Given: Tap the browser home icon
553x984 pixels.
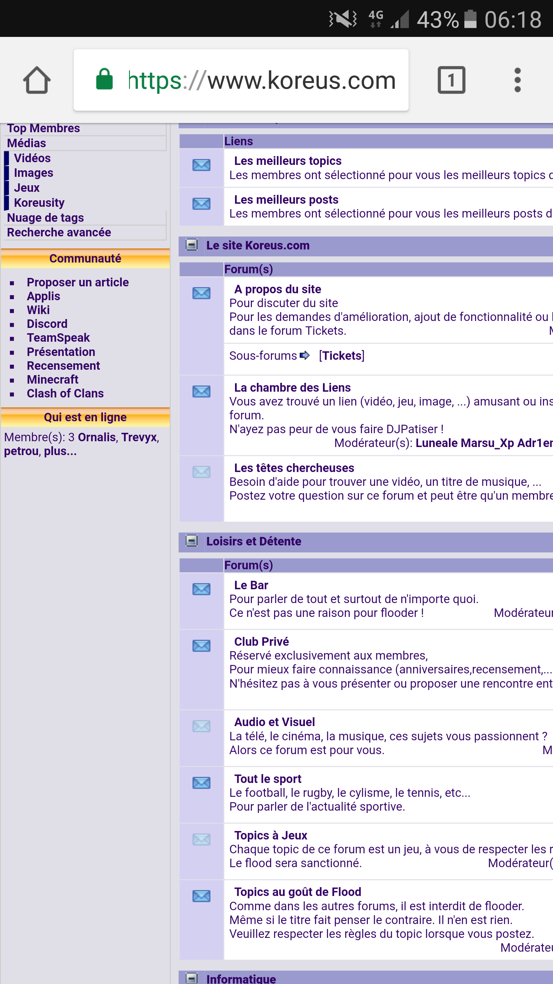Looking at the screenshot, I should coord(37,80).
